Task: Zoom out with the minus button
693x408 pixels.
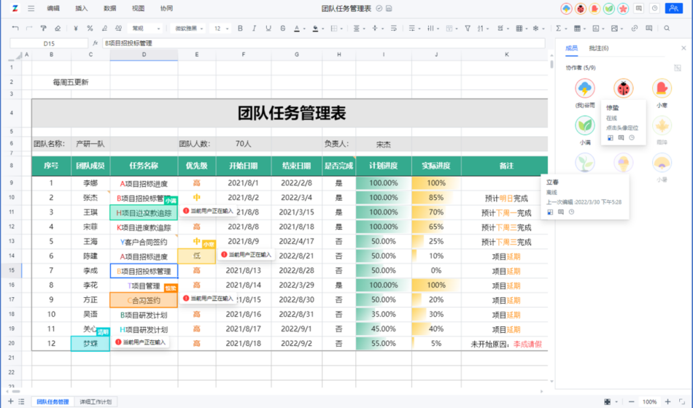Action: click(631, 402)
